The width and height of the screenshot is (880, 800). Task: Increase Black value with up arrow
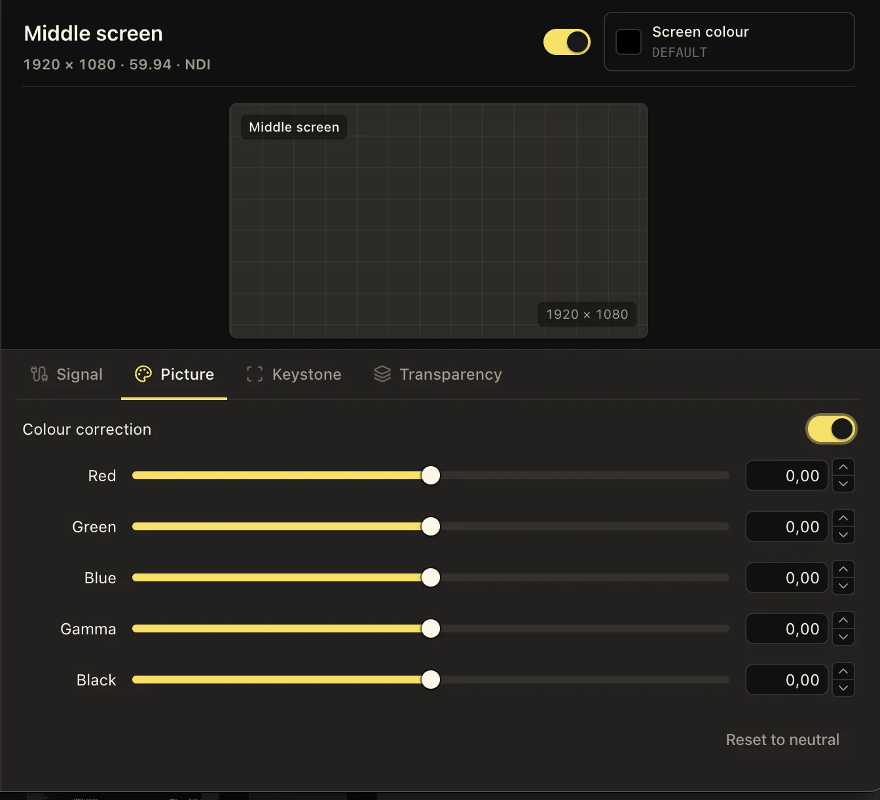click(843, 671)
